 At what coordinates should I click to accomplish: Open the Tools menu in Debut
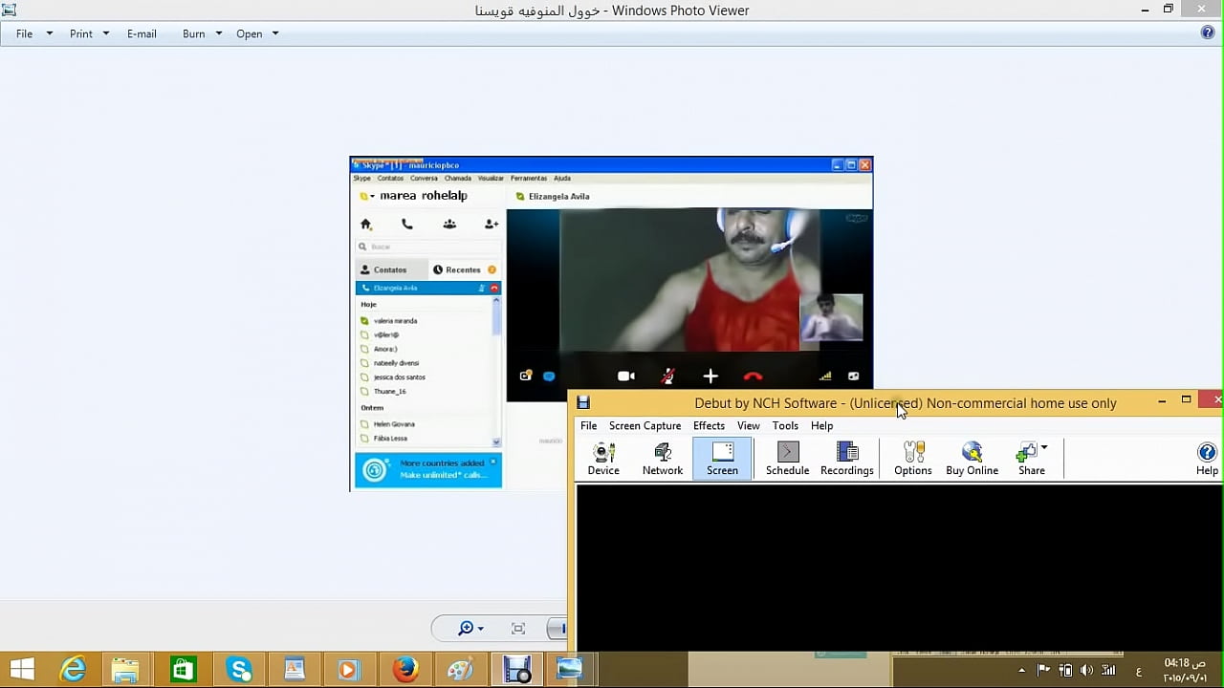coord(785,426)
